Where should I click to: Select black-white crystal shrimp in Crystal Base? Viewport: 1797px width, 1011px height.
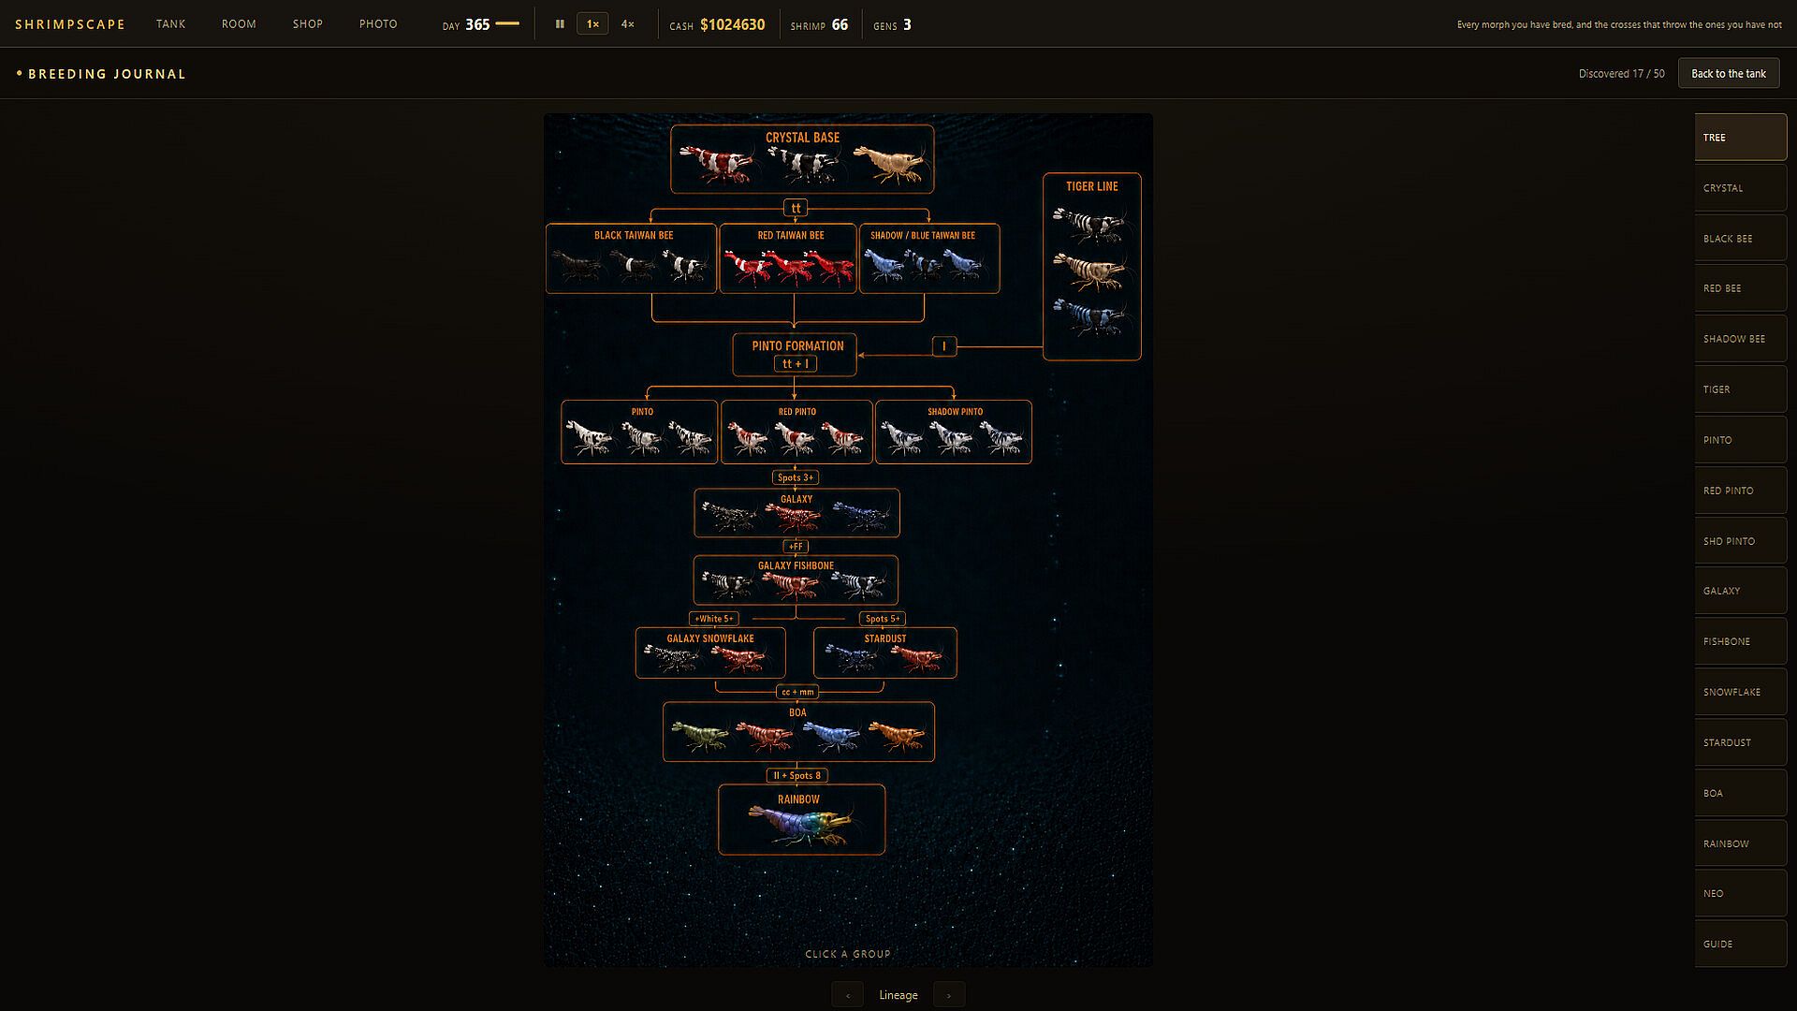pos(804,166)
